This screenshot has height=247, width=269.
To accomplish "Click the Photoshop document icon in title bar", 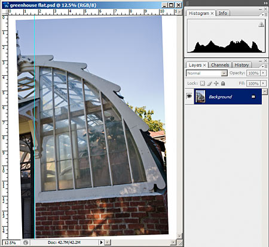I will point(6,5).
